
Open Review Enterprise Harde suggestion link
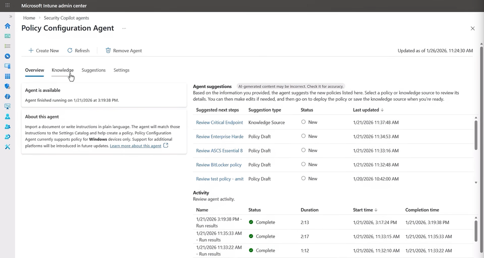pyautogui.click(x=219, y=137)
